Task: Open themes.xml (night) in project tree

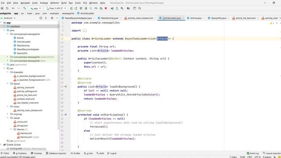Action: coord(29,137)
